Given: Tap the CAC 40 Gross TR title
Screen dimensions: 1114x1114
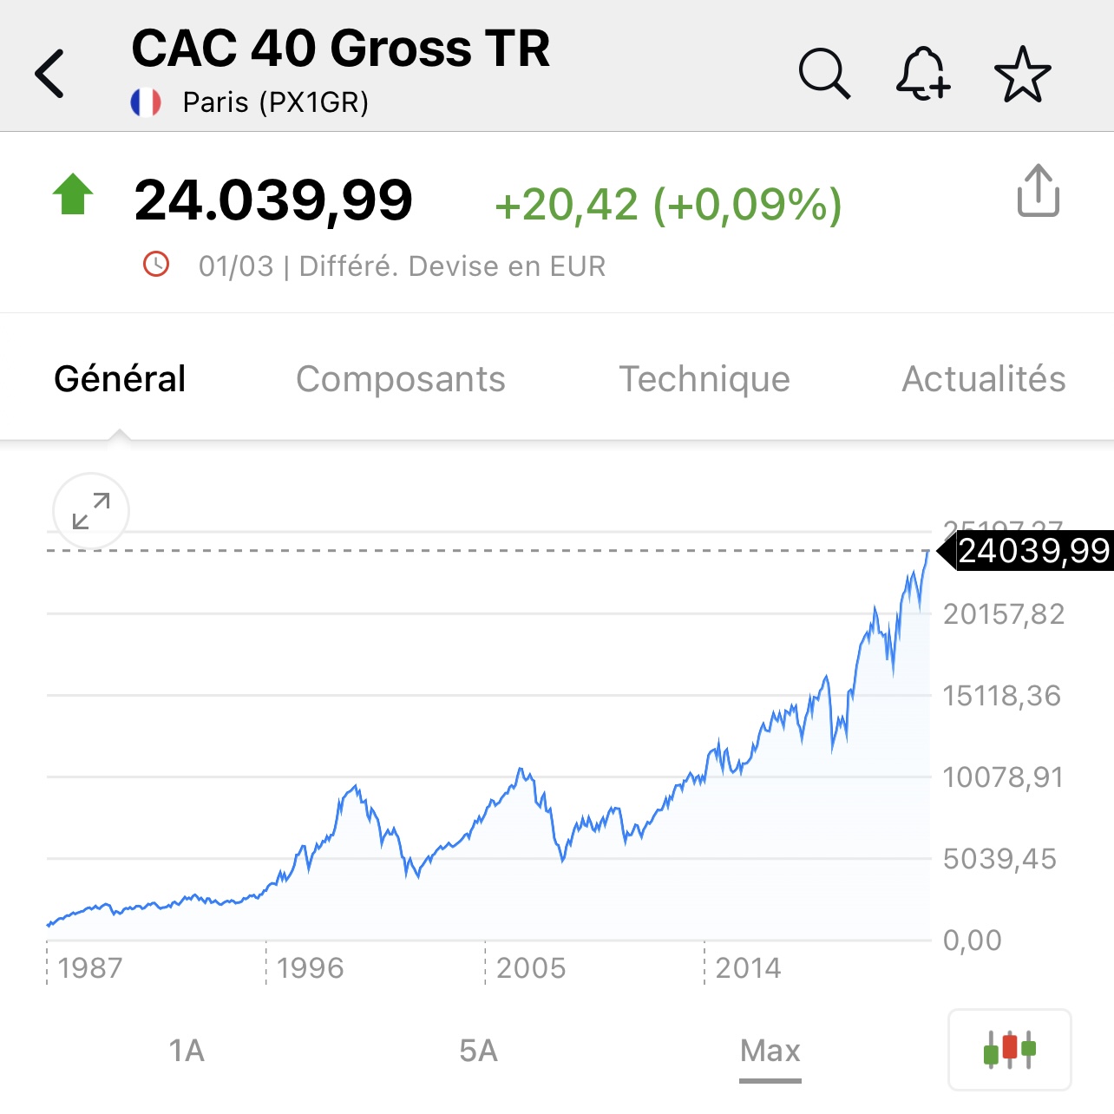Looking at the screenshot, I should click(x=340, y=48).
